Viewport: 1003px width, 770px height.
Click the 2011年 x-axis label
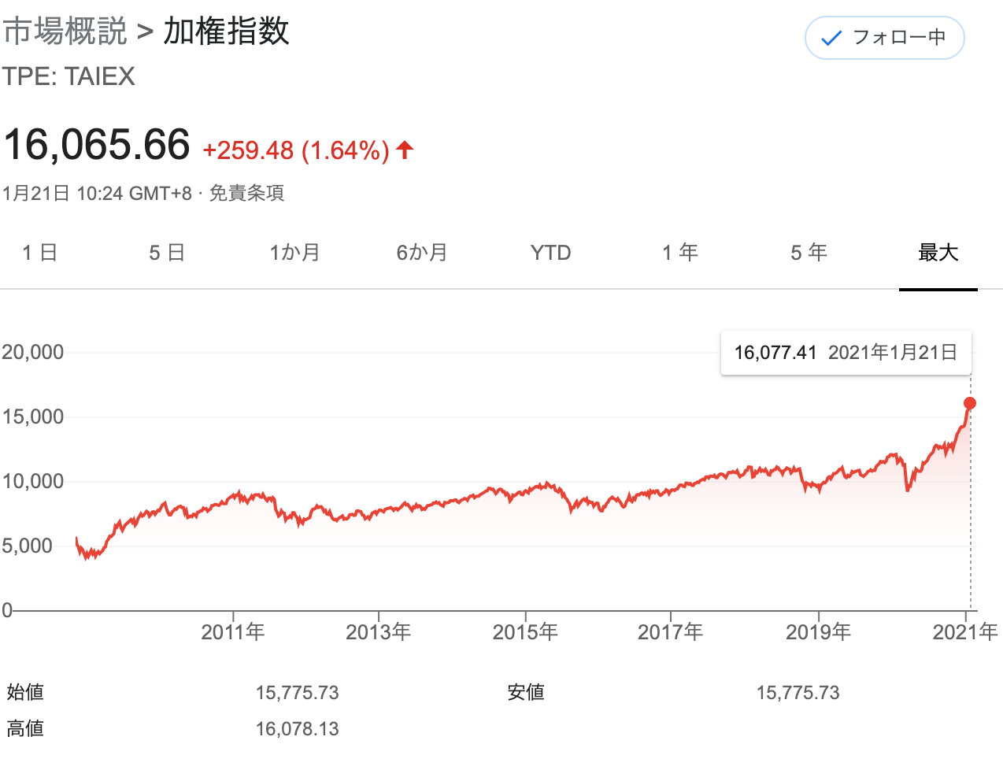[233, 631]
